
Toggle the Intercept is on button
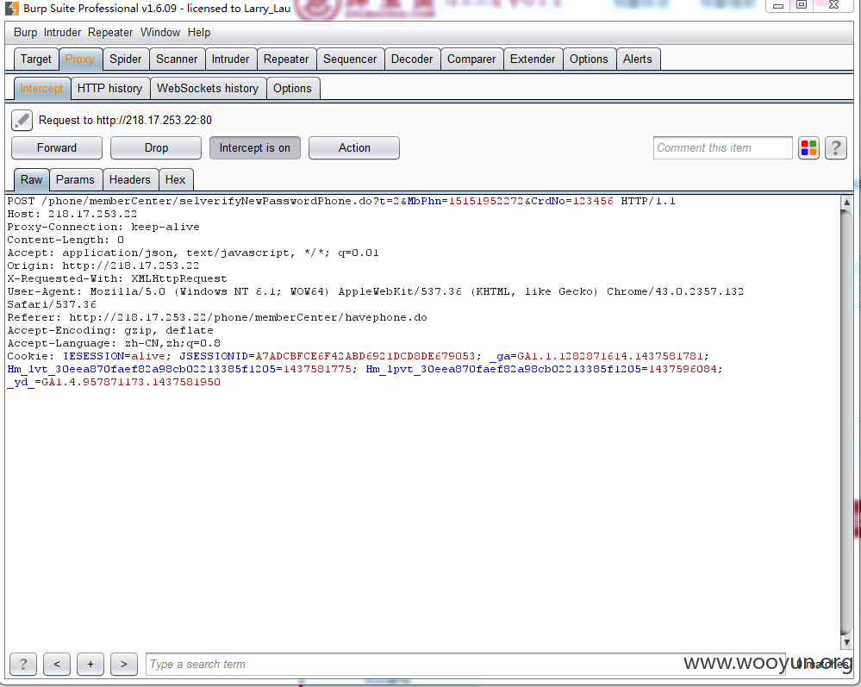255,147
